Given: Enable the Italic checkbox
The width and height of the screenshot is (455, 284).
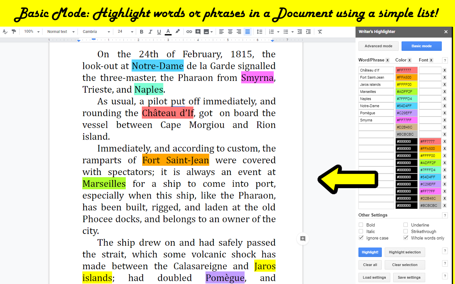Looking at the screenshot, I should [361, 231].
